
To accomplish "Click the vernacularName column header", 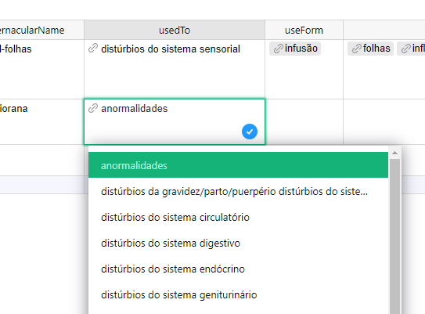I will pyautogui.click(x=41, y=30).
